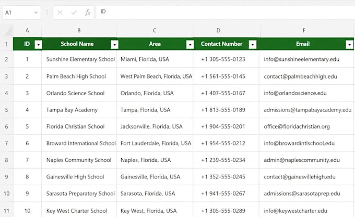
Task: Click the confirm checkmark icon in formula bar
Action: [74, 12]
